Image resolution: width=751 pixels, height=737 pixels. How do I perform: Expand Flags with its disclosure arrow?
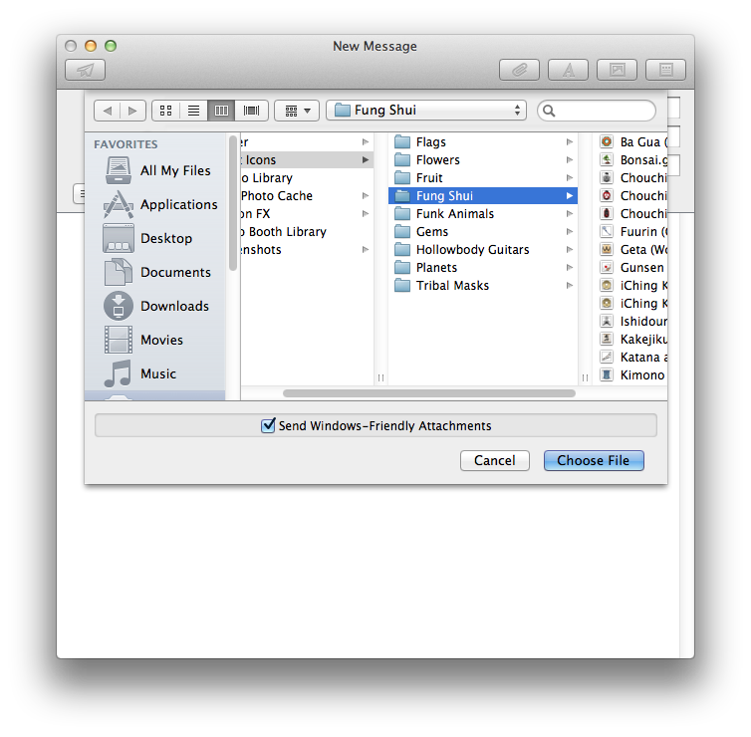coord(569,141)
